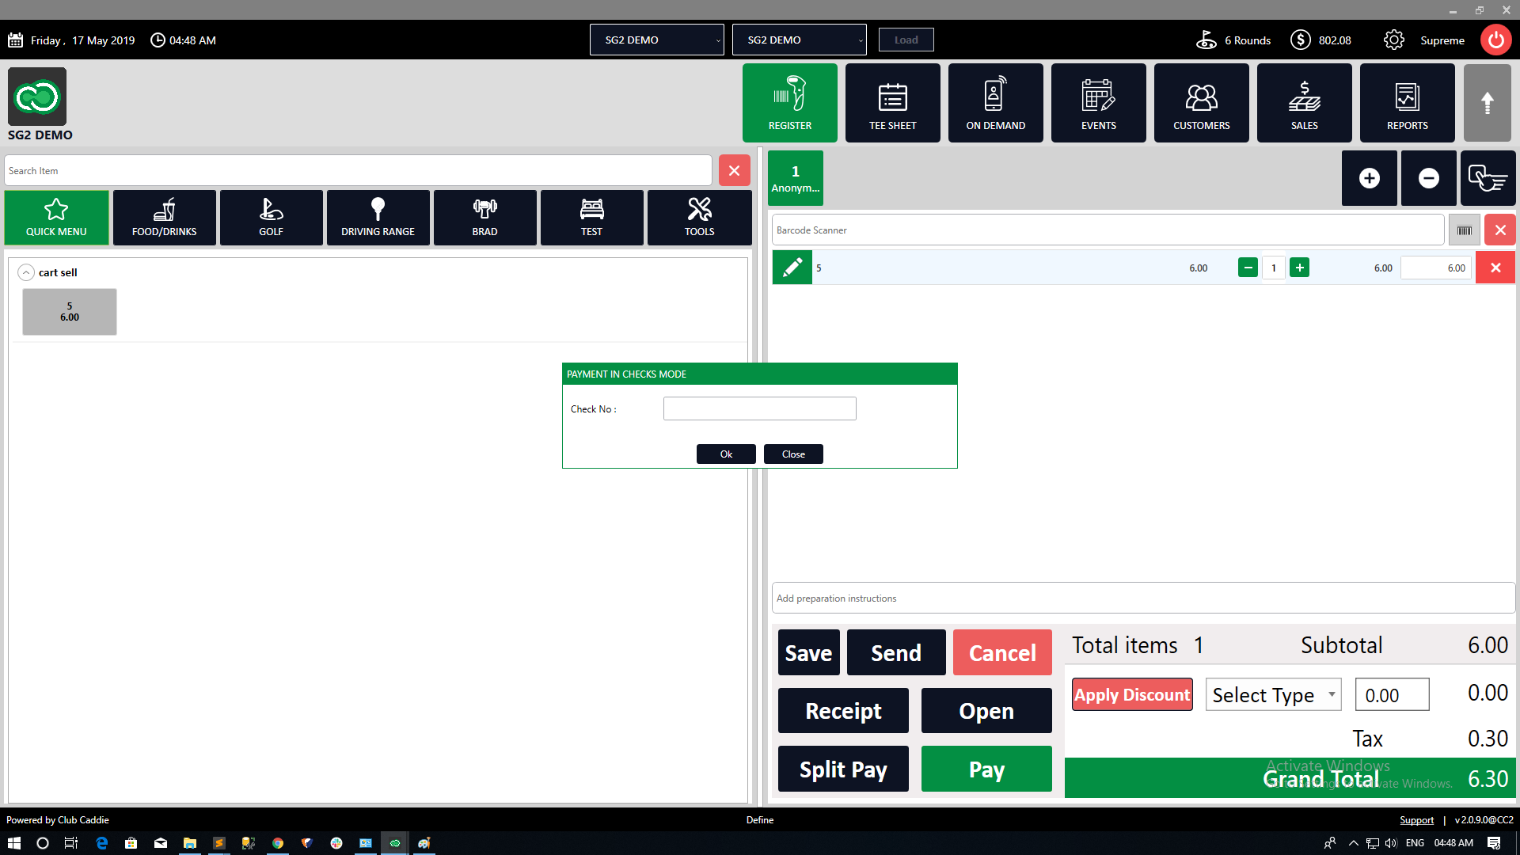
Task: Open the Reports module
Action: click(x=1407, y=103)
